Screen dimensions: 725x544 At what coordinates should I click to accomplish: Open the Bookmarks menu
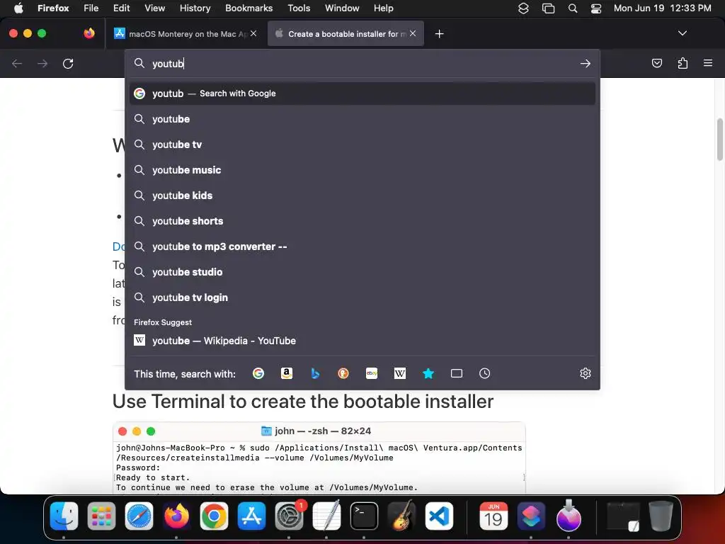click(x=249, y=8)
